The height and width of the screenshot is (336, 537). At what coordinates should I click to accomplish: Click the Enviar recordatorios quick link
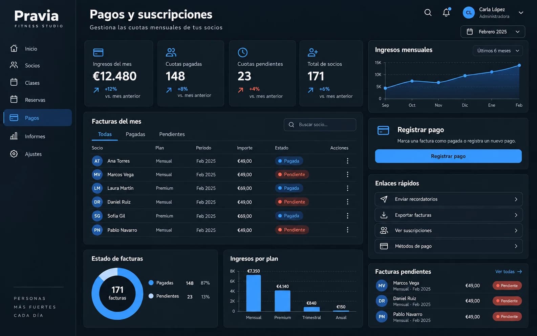tap(449, 199)
